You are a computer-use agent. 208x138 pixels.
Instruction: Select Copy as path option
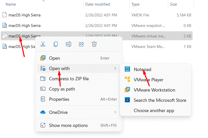[62, 89]
